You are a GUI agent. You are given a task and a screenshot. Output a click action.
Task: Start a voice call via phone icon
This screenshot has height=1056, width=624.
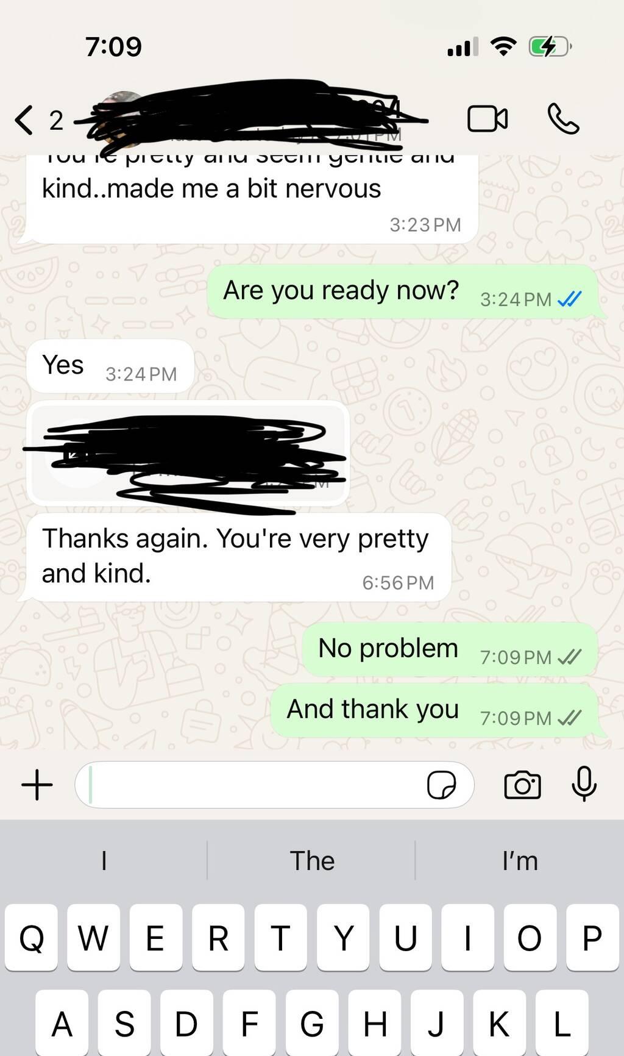tap(563, 118)
